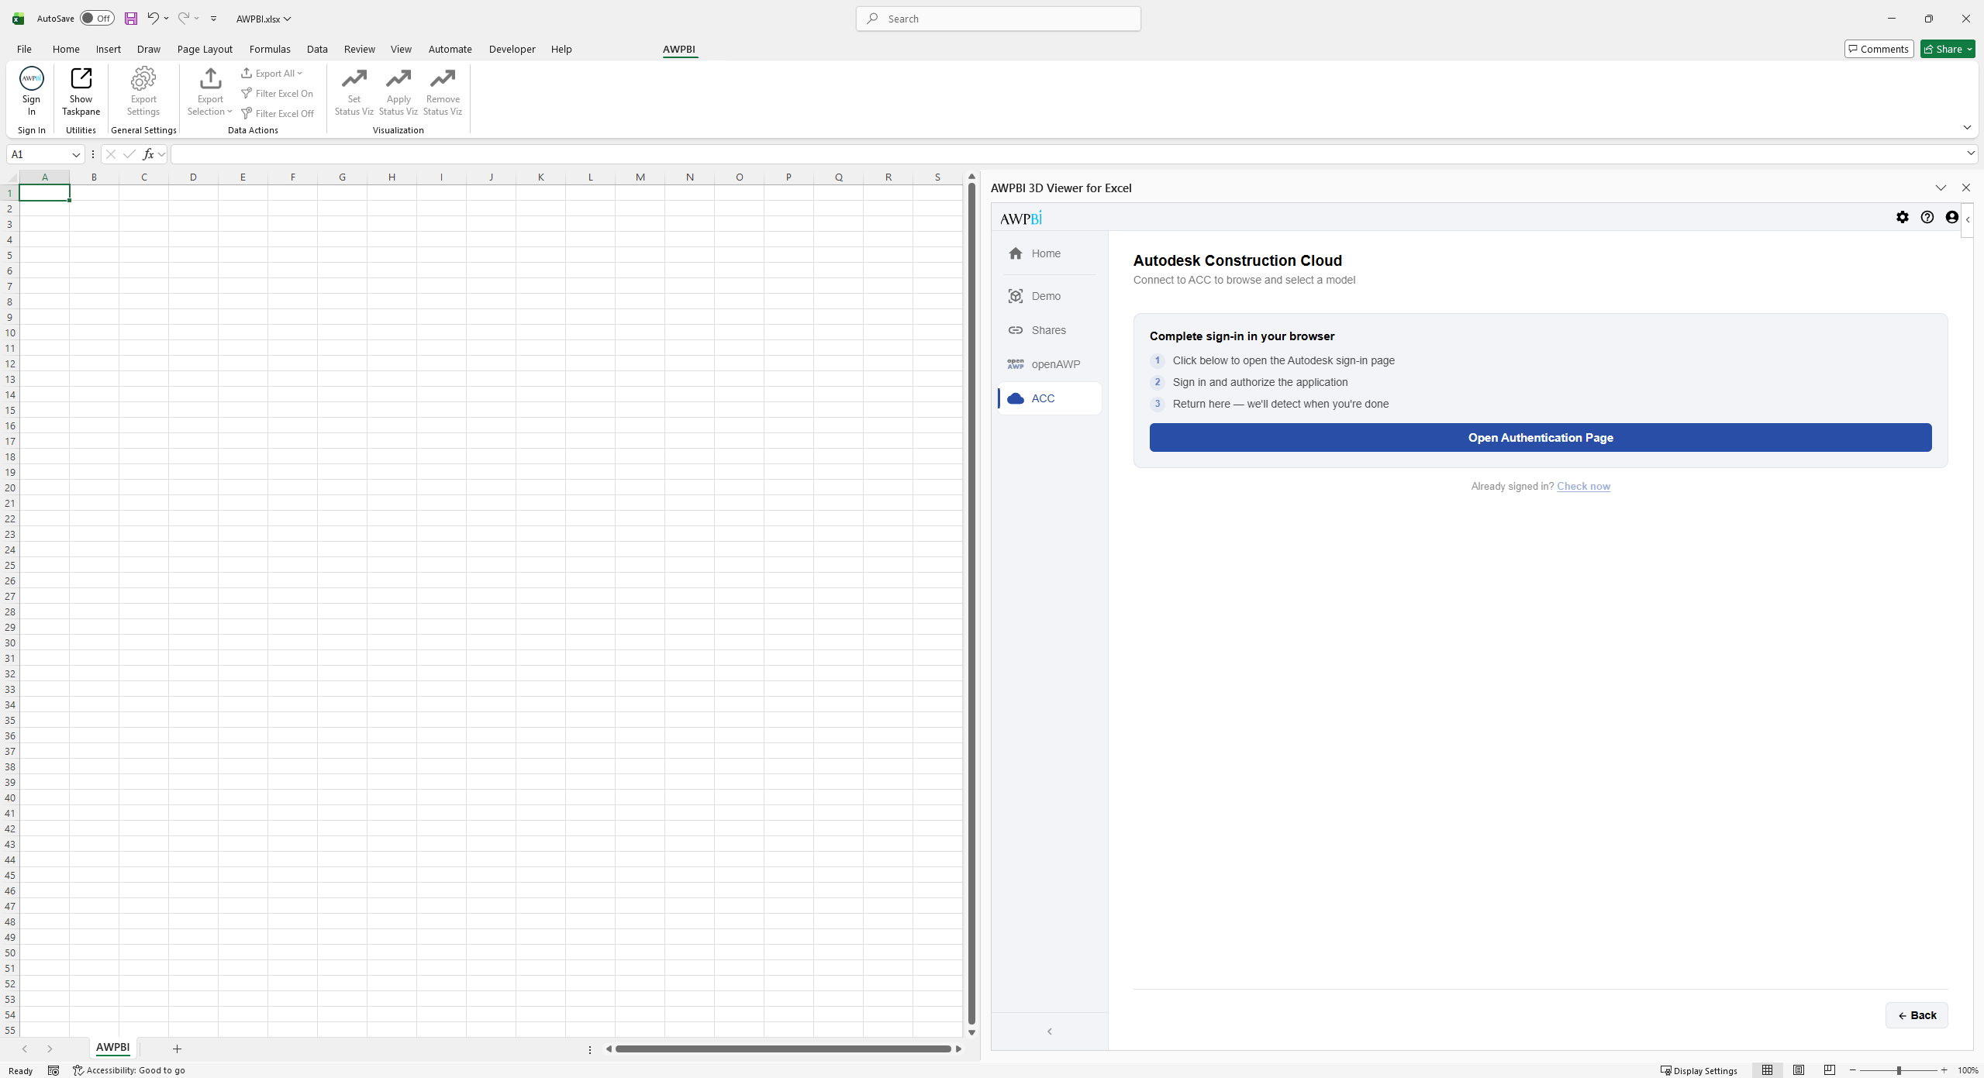Image resolution: width=1984 pixels, height=1078 pixels.
Task: Select row 10 header
Action: click(x=10, y=332)
